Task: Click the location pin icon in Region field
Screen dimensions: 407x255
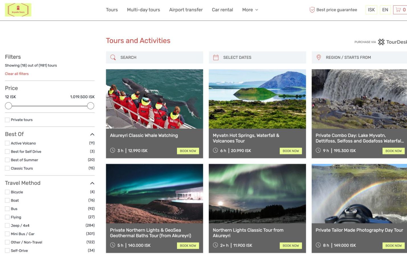Action: (x=319, y=57)
